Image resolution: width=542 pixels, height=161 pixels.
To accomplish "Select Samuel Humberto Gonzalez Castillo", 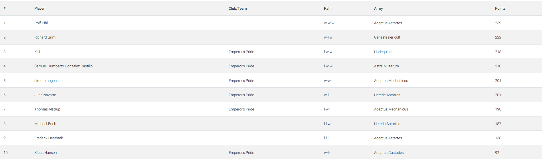I will click(x=64, y=66).
